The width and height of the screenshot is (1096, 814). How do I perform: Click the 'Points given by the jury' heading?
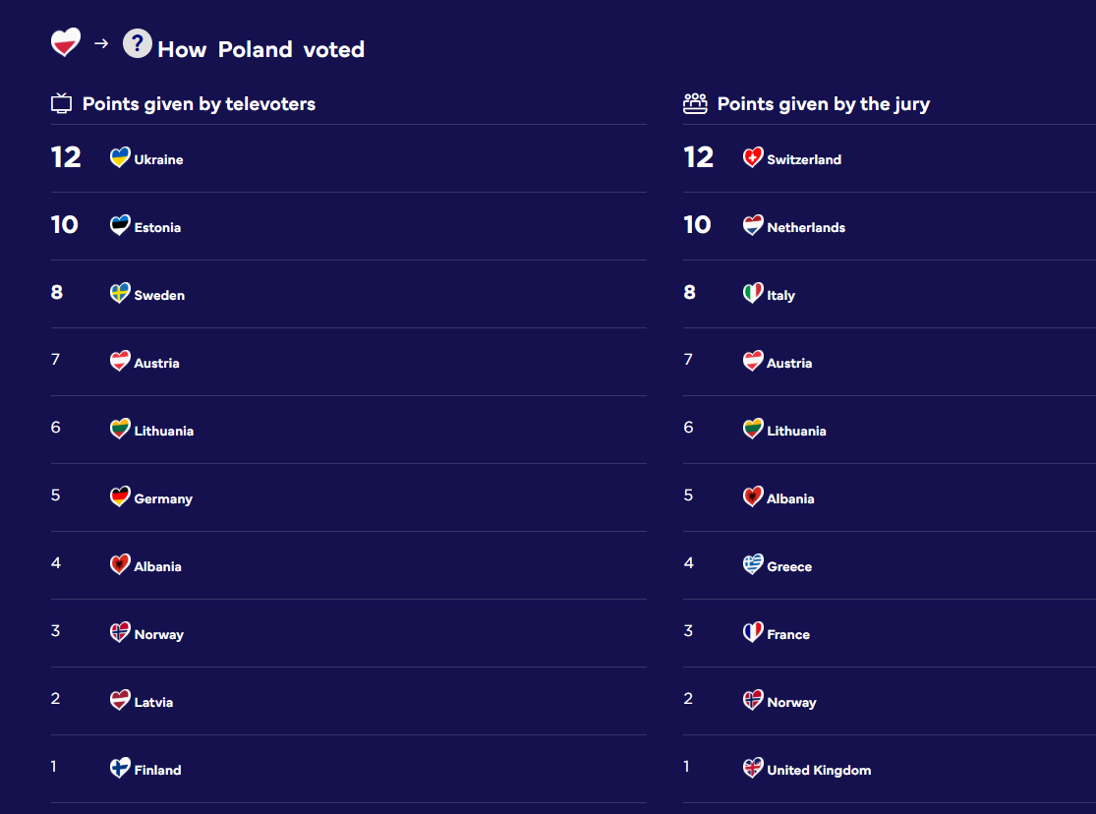click(x=823, y=103)
